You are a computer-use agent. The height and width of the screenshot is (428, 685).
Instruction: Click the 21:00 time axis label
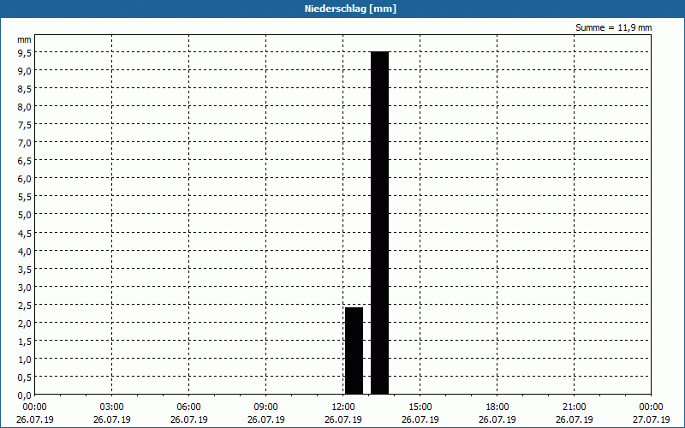pyautogui.click(x=574, y=407)
